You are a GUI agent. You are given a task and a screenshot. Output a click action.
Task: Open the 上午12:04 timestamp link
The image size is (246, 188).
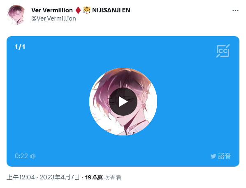21,177
